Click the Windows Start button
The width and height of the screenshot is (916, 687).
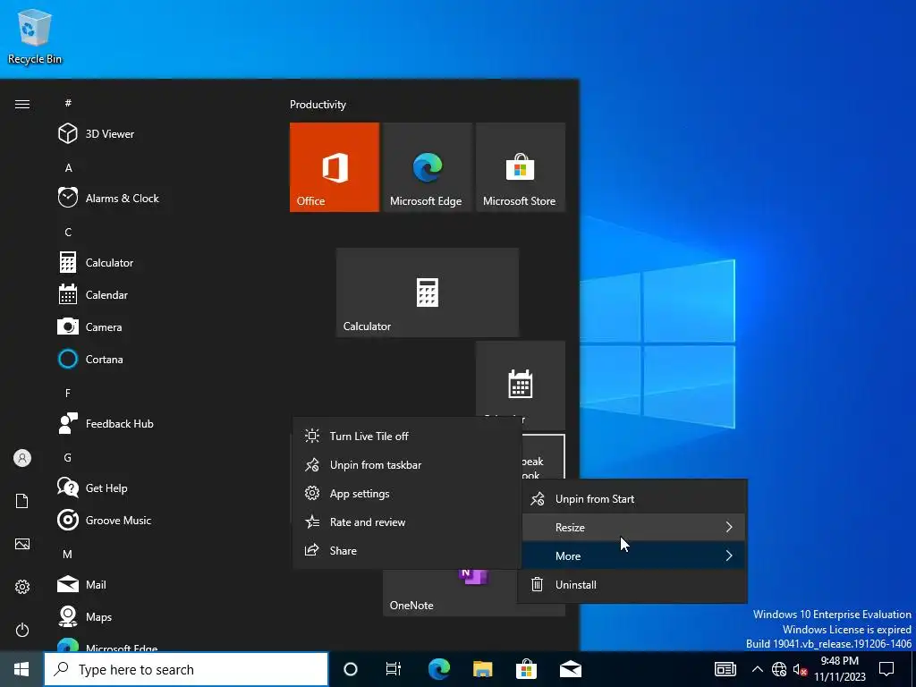point(21,669)
